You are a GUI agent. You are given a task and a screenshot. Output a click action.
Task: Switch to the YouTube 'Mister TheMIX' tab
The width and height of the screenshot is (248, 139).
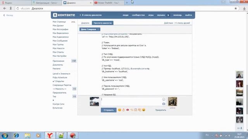click(x=108, y=3)
